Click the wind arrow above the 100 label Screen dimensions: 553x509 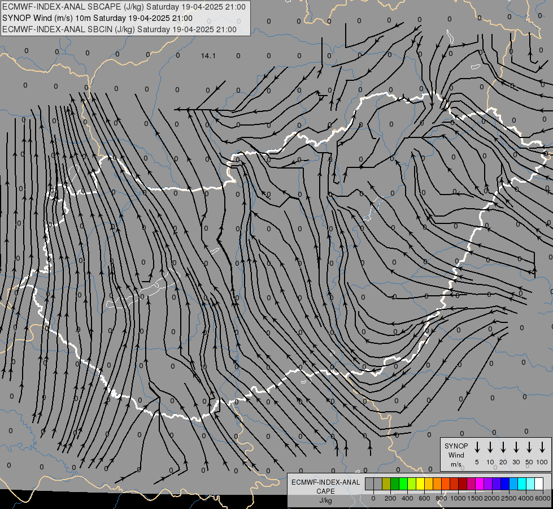click(542, 447)
